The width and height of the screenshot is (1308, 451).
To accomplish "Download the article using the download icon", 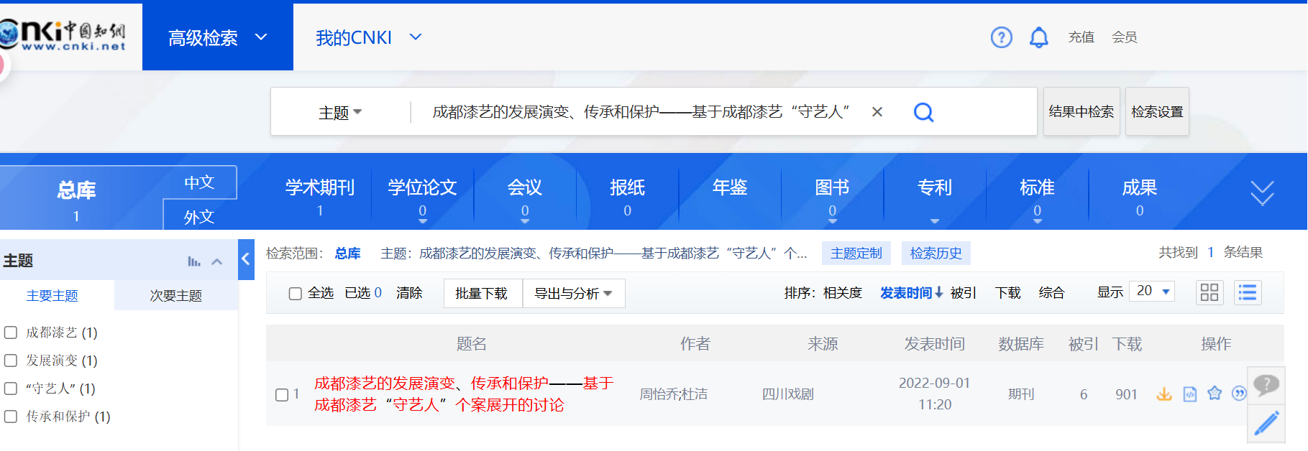I will [x=1163, y=394].
